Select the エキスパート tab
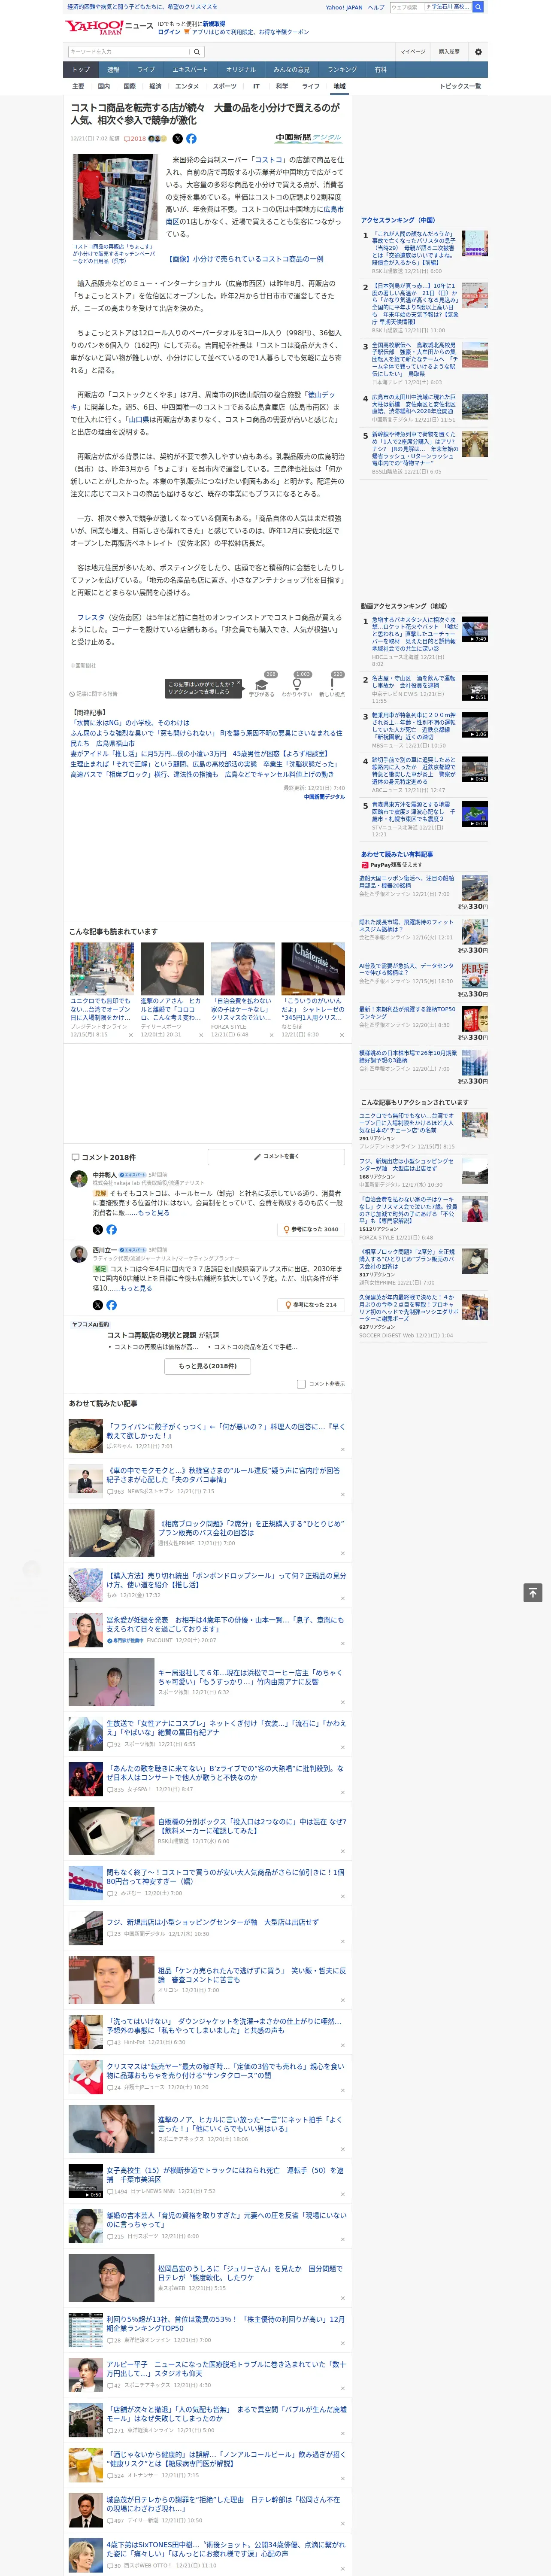This screenshot has height=2576, width=551. coord(190,70)
